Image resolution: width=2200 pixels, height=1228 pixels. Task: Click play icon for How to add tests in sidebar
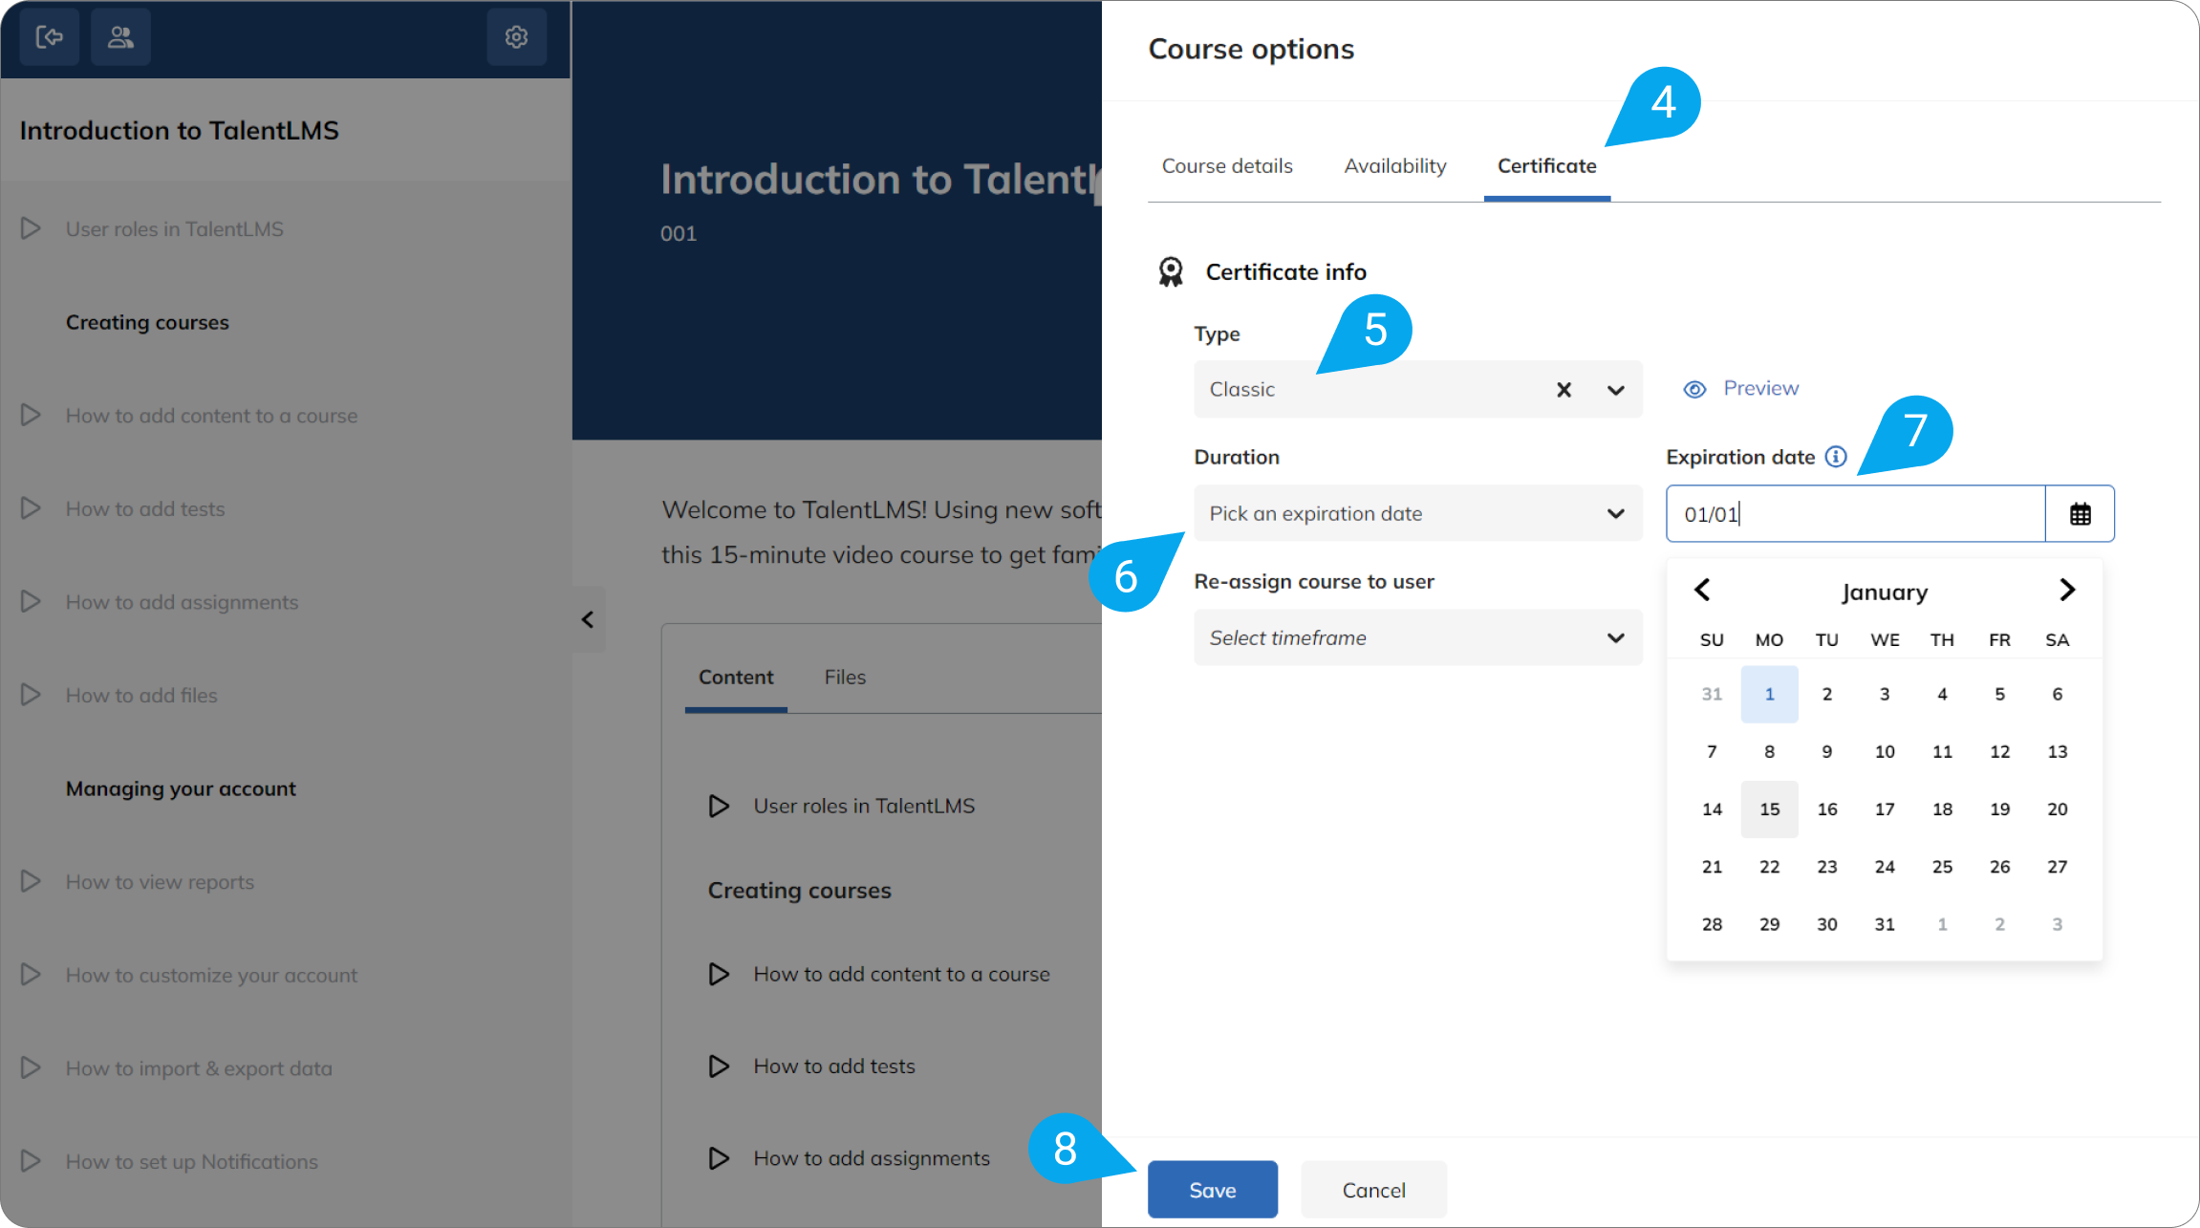[x=31, y=508]
